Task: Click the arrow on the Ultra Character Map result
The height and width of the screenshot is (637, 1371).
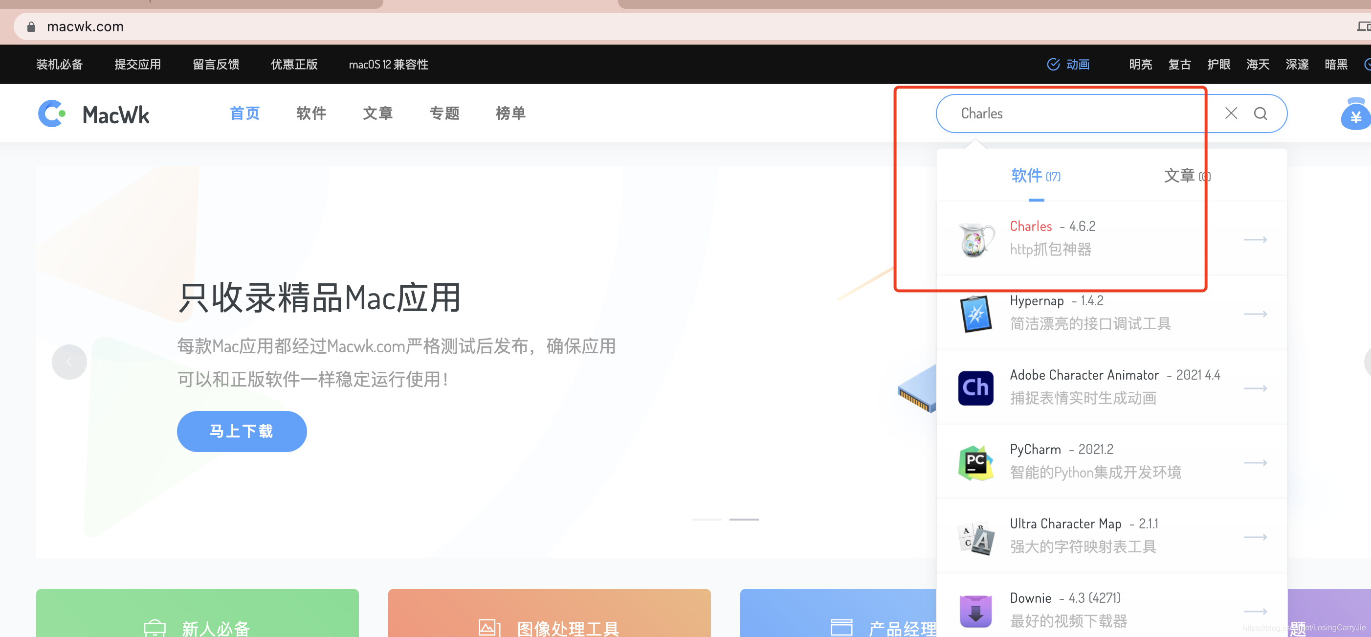Action: click(x=1255, y=537)
